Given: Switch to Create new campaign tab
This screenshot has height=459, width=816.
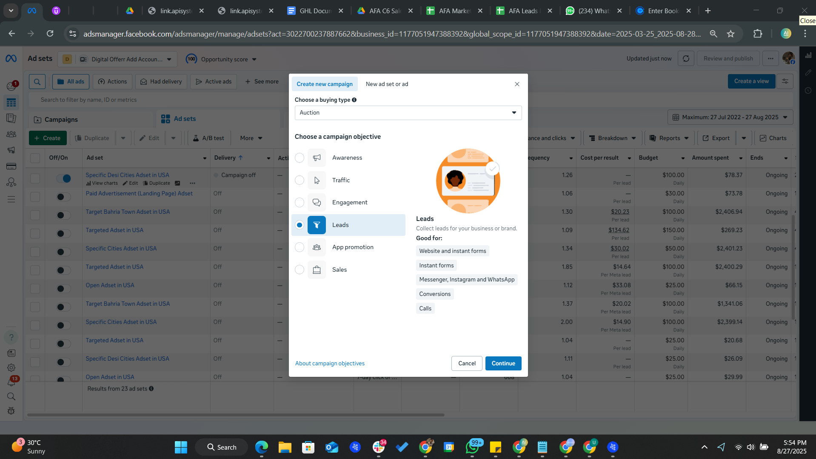Looking at the screenshot, I should (325, 84).
